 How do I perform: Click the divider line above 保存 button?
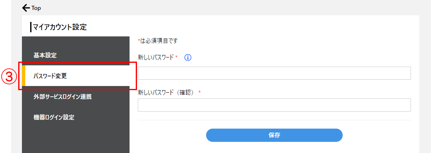click(274, 120)
